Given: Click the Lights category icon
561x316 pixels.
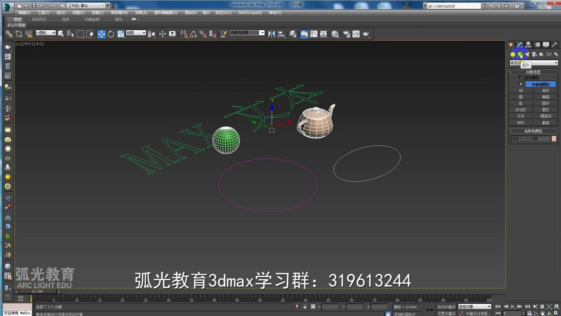Looking at the screenshot, I should [527, 54].
